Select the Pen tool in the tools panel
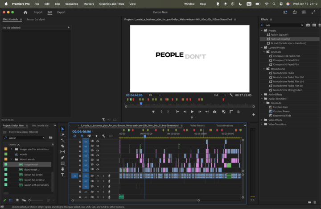 [x=62, y=158]
